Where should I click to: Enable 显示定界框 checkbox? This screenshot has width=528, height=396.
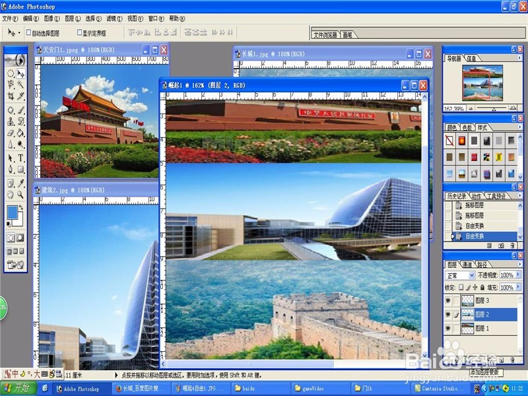click(x=79, y=32)
